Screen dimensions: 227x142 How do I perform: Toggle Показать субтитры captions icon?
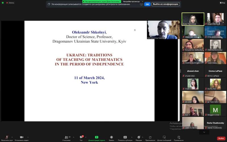(125, 137)
